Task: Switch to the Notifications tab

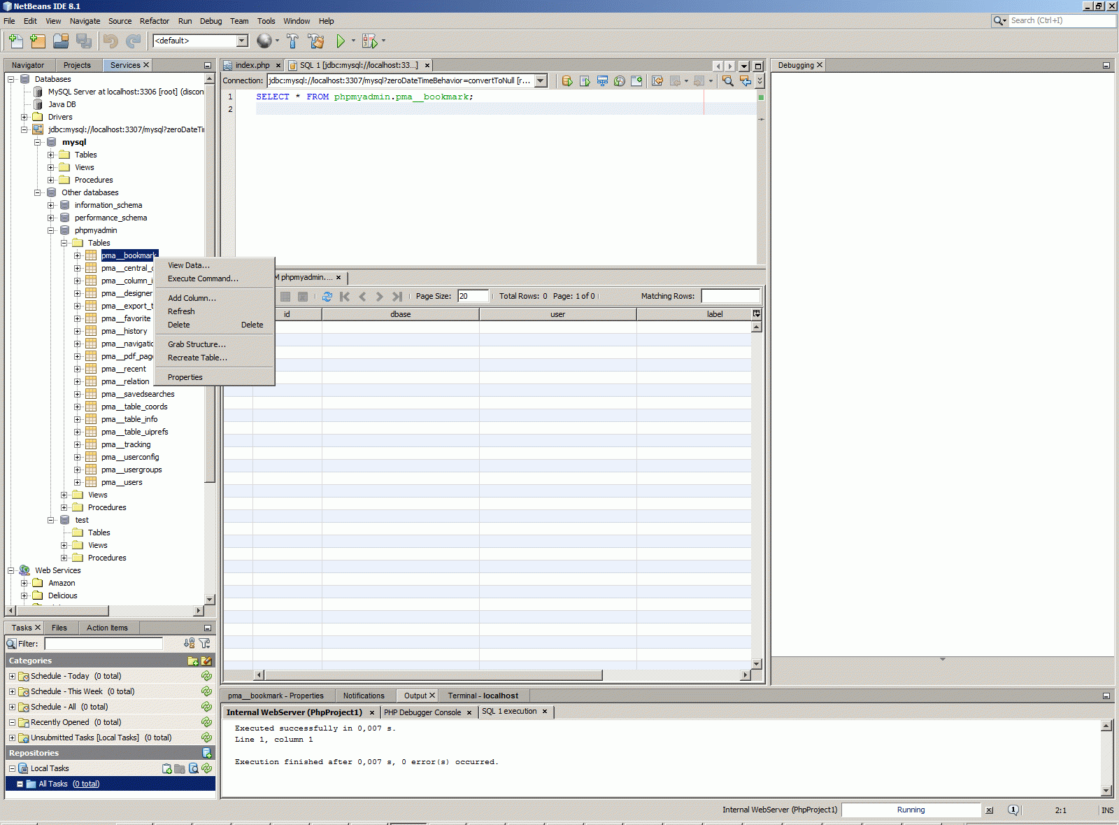Action: (x=364, y=696)
